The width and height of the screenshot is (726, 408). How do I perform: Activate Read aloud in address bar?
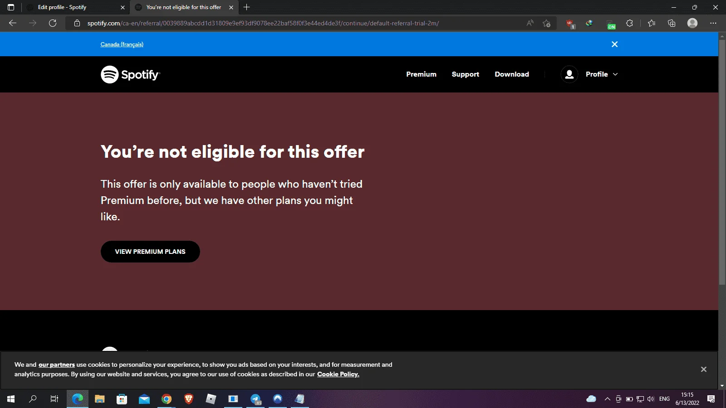click(530, 23)
